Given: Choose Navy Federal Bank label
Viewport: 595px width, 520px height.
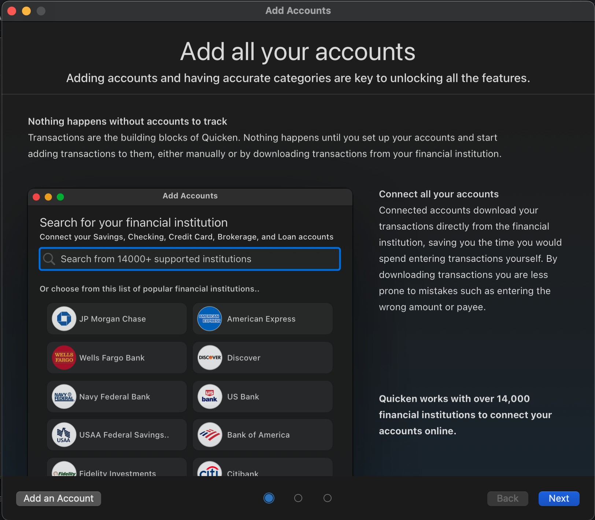Looking at the screenshot, I should [115, 397].
